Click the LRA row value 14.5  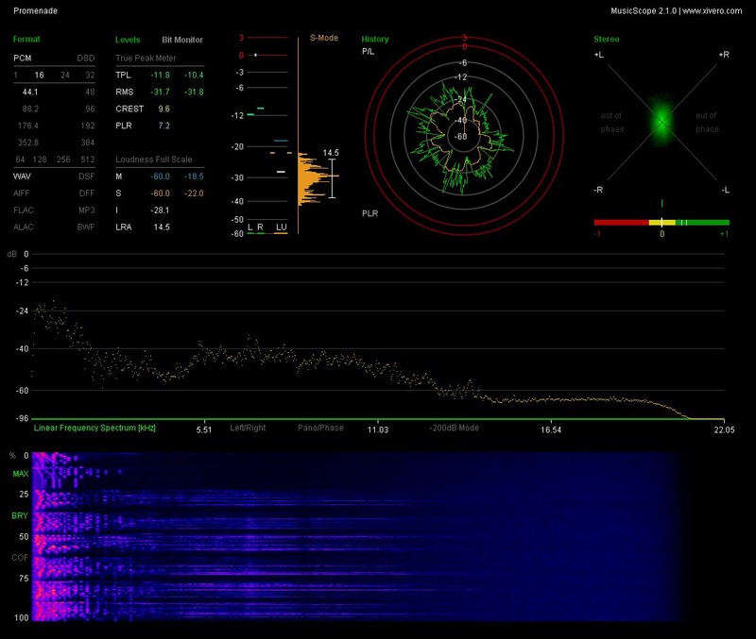tap(162, 227)
